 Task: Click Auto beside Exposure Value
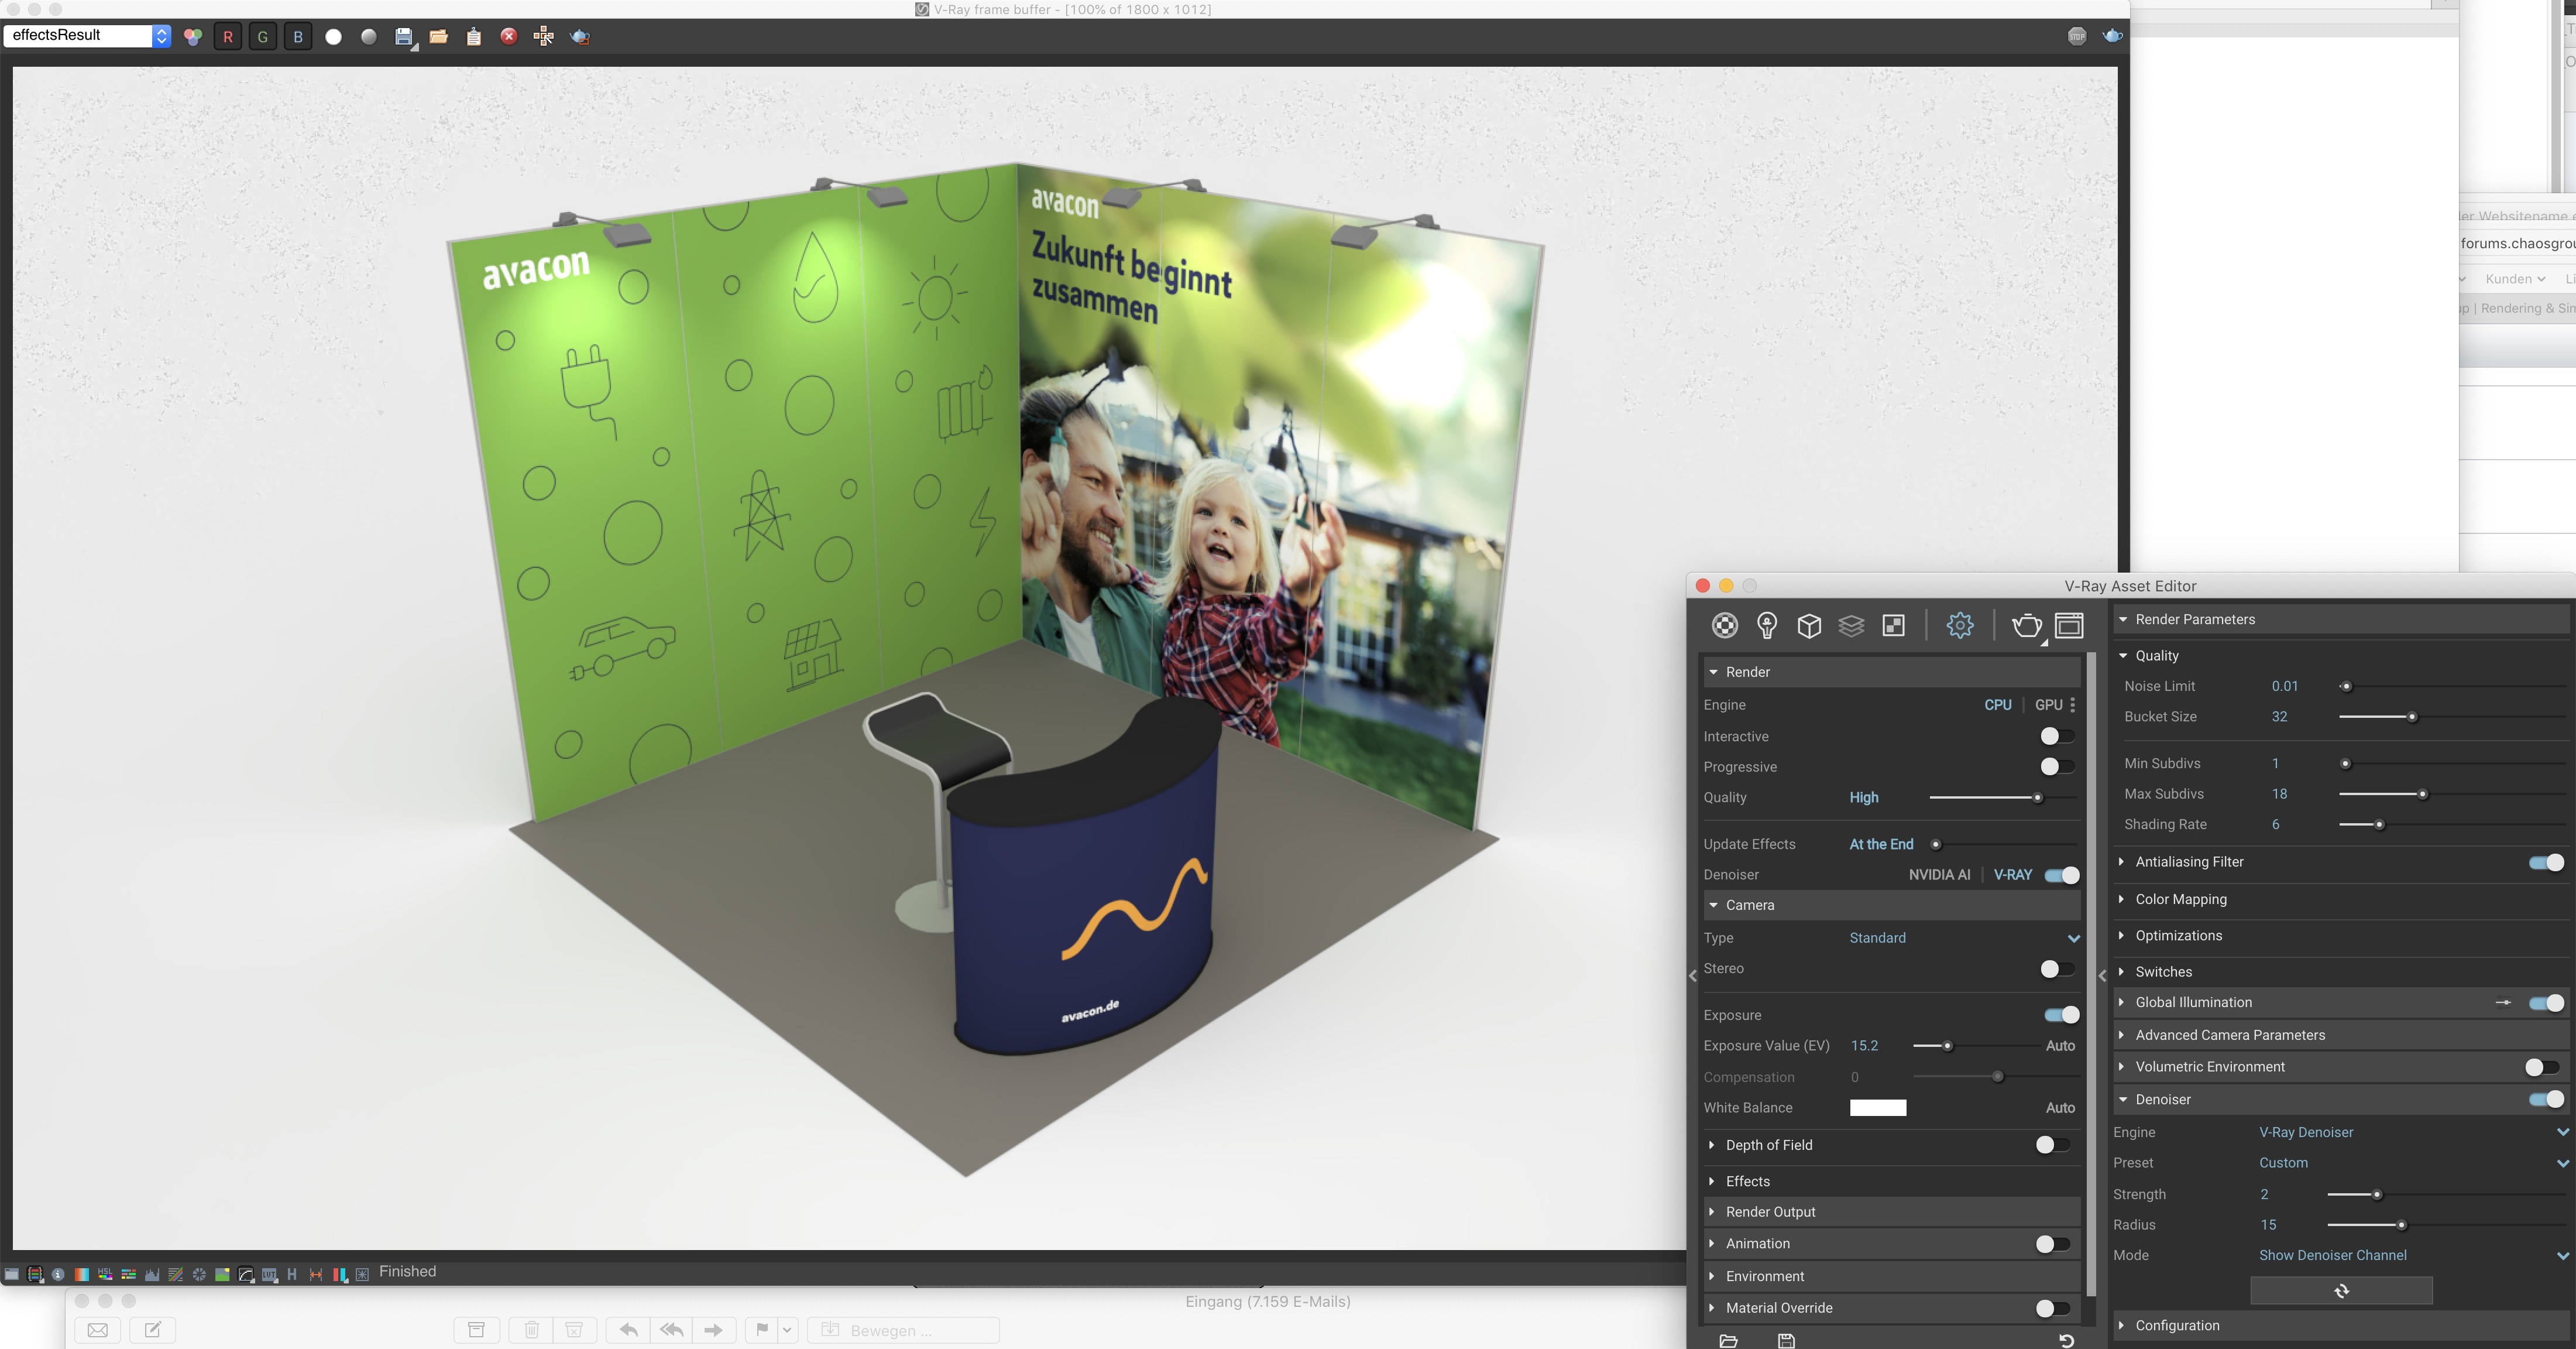pos(2060,1046)
